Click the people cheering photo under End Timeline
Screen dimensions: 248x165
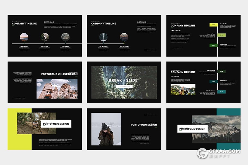coord(183,89)
